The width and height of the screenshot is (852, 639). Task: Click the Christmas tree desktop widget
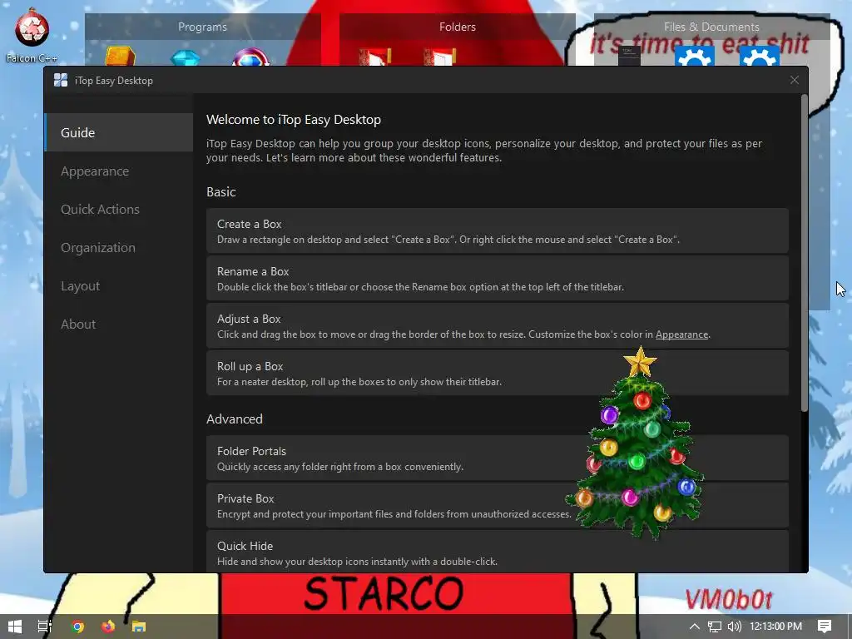(635, 443)
